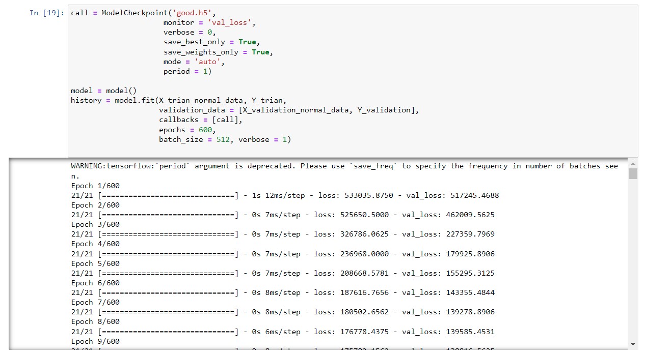645x355 pixels.
Task: Click the scroll-up arrow of the output area
Action: click(633, 163)
